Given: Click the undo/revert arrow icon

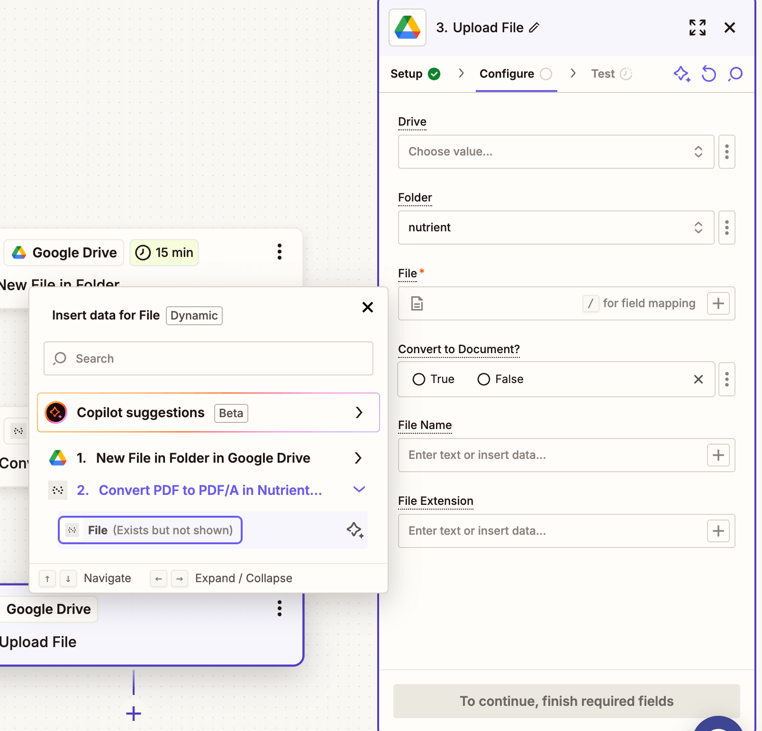Looking at the screenshot, I should (x=708, y=74).
